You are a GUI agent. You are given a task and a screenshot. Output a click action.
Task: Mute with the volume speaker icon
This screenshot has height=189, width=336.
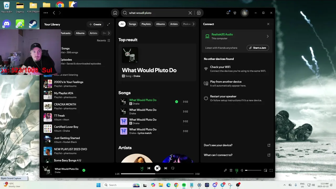[x=242, y=170]
